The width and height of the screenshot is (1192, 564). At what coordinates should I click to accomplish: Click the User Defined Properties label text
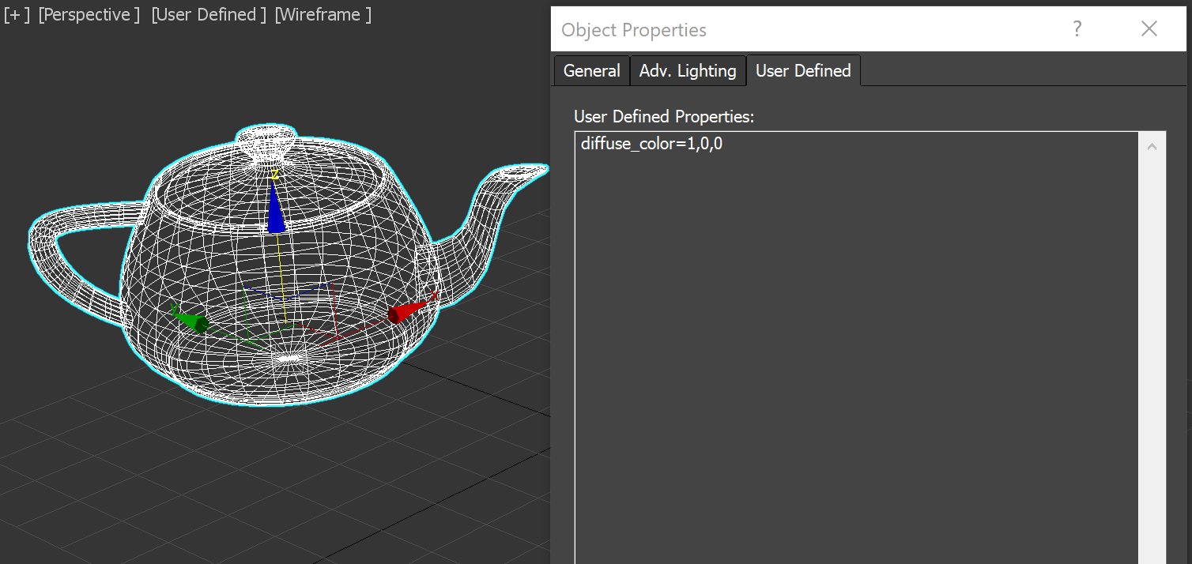(664, 116)
